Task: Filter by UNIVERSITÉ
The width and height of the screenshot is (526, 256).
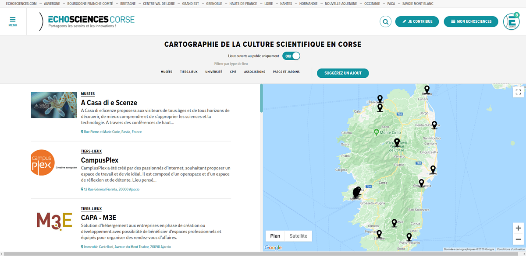Action: tap(214, 72)
